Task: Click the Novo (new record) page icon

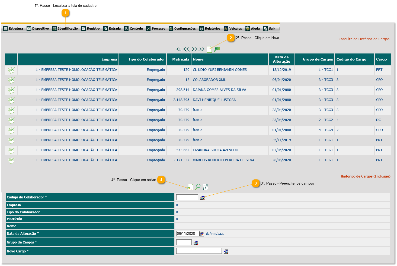Action: click(209, 49)
